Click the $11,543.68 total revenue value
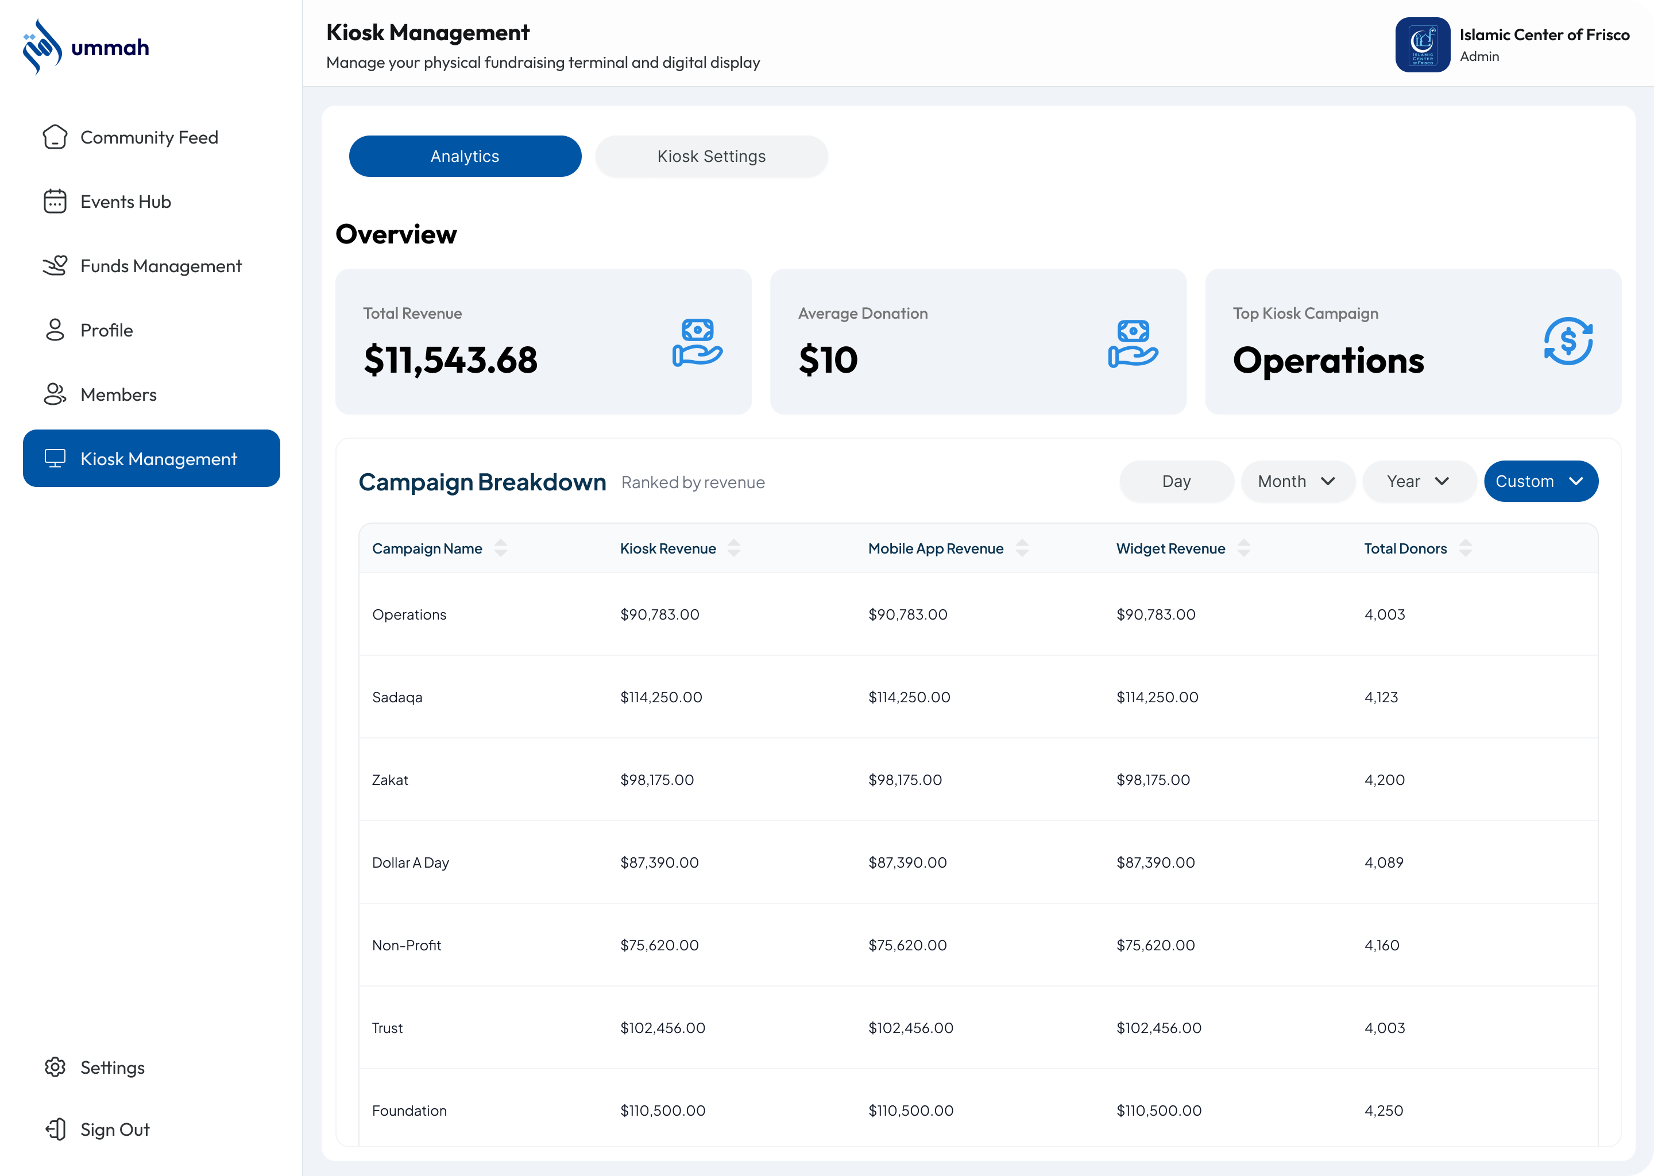This screenshot has height=1176, width=1654. click(450, 360)
